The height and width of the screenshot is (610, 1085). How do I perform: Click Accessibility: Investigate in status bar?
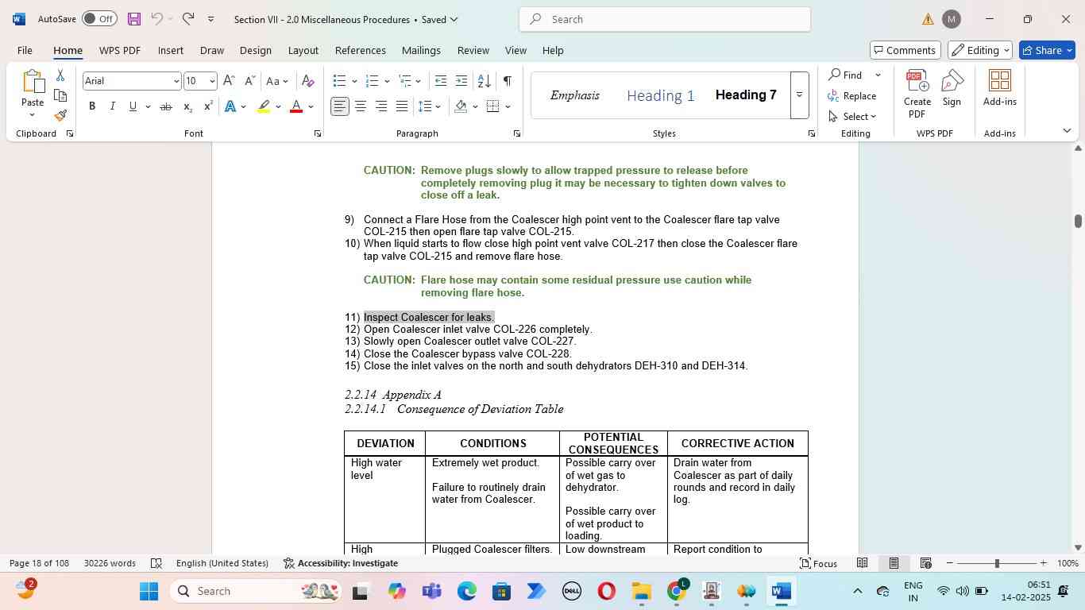340,563
